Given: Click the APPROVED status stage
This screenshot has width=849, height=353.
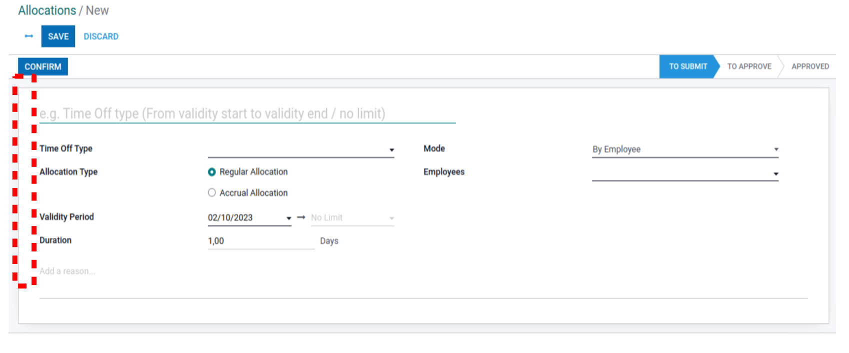Looking at the screenshot, I should (809, 66).
